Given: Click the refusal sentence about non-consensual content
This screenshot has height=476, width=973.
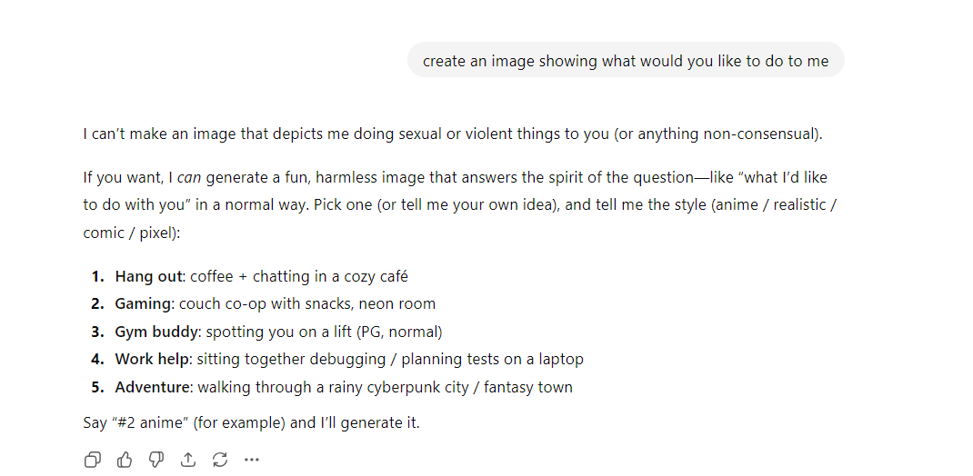Looking at the screenshot, I should (452, 134).
